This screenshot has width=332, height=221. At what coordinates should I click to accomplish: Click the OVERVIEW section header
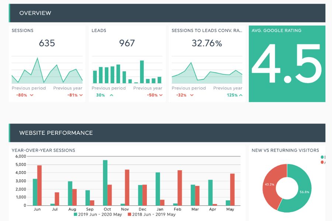pos(167,13)
